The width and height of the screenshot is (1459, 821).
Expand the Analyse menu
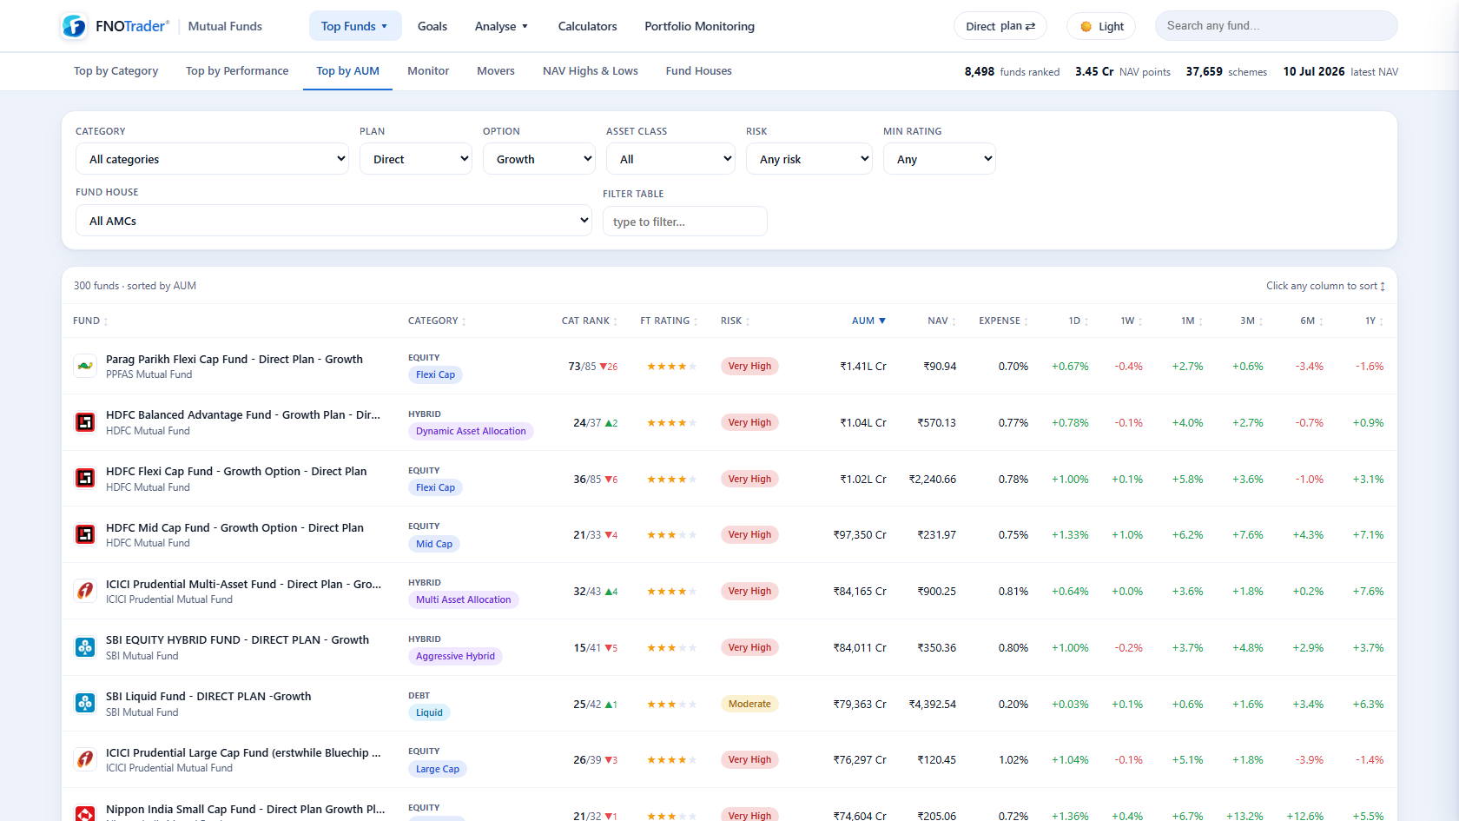click(501, 26)
